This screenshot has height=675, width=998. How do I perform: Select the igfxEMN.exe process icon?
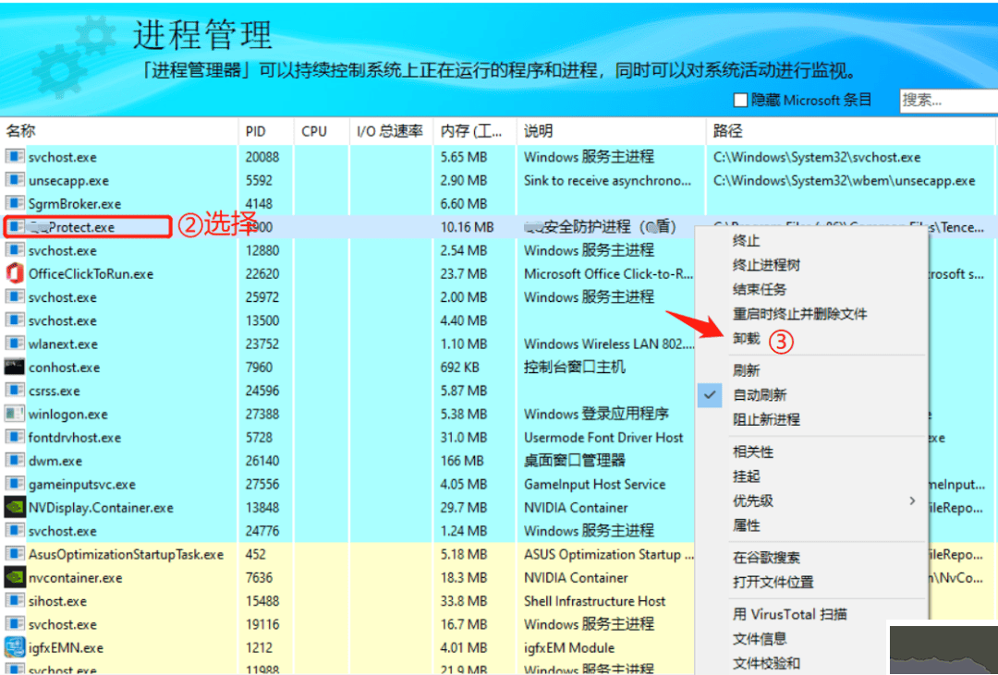point(15,647)
